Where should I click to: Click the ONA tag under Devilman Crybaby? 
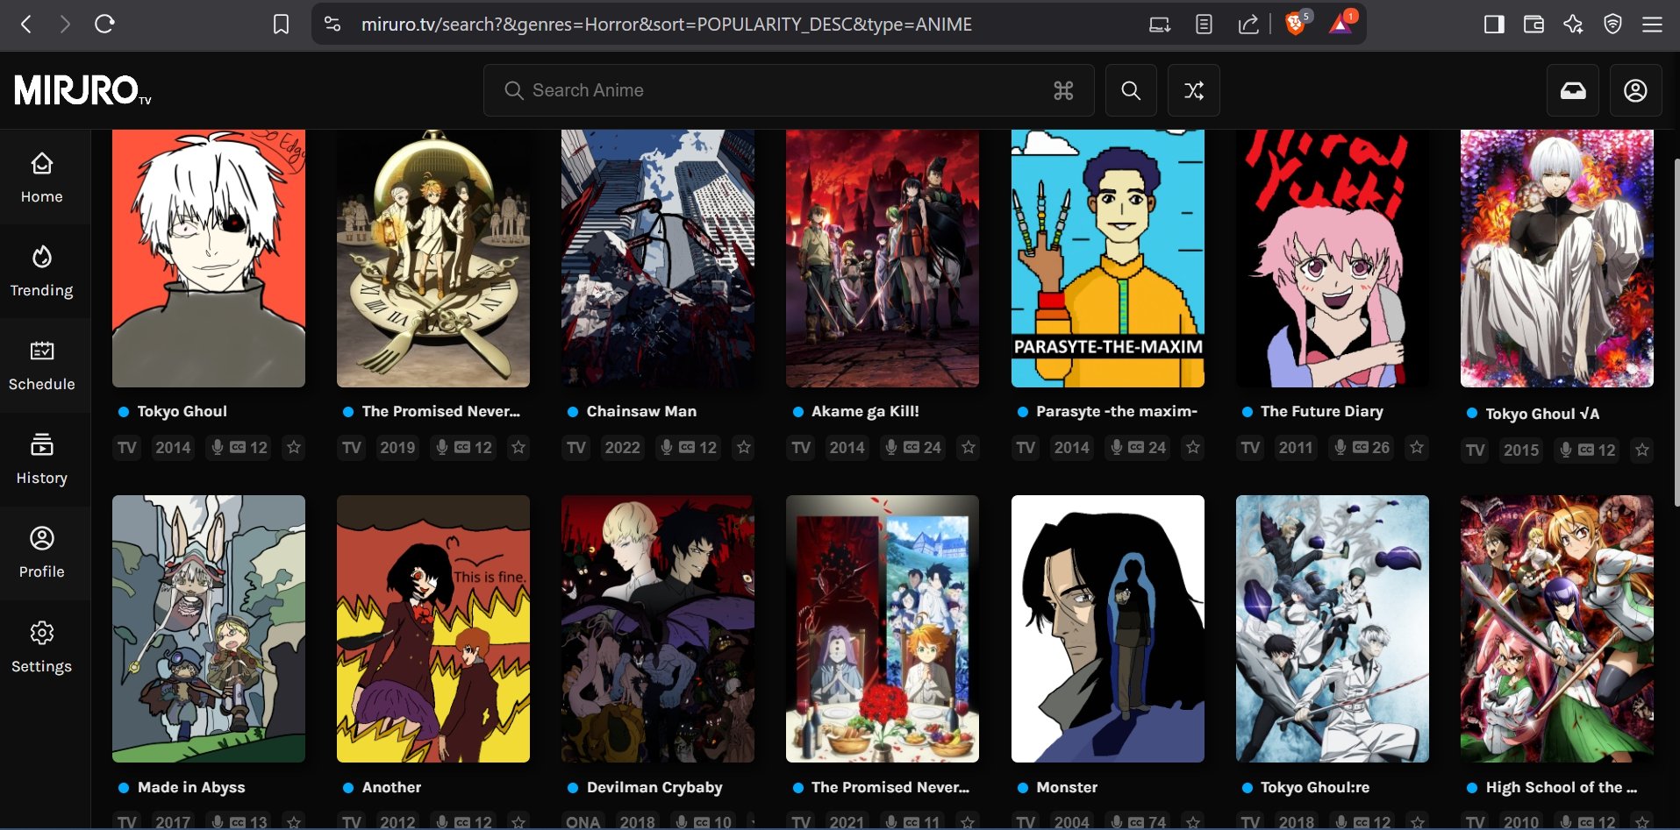583,822
